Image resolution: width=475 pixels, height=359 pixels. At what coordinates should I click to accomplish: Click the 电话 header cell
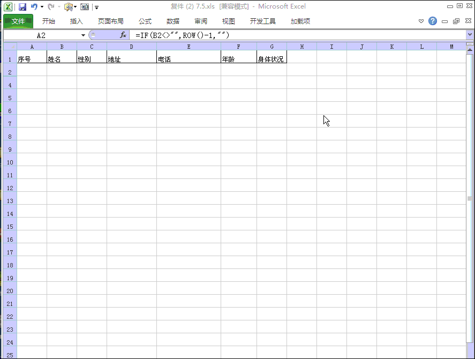click(189, 57)
